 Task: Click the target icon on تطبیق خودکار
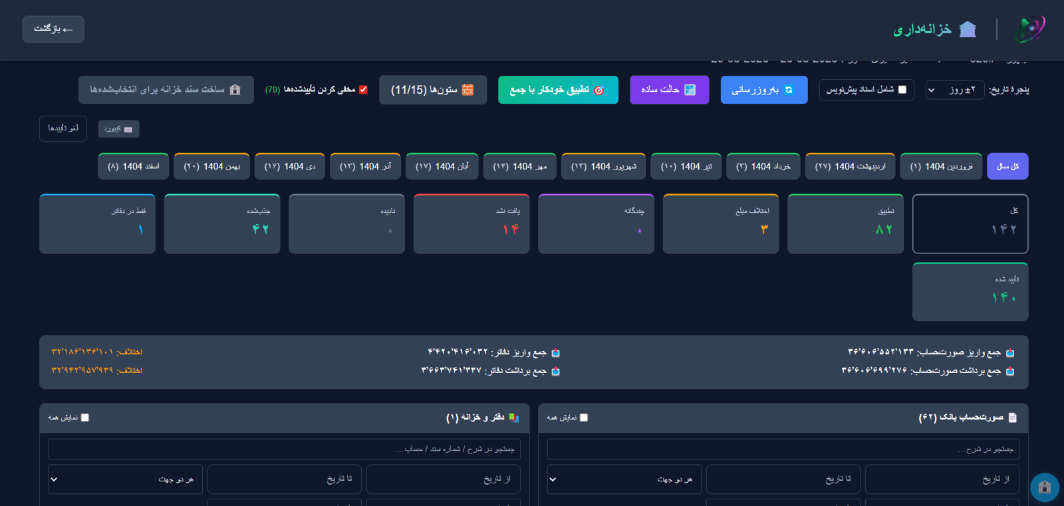click(598, 90)
